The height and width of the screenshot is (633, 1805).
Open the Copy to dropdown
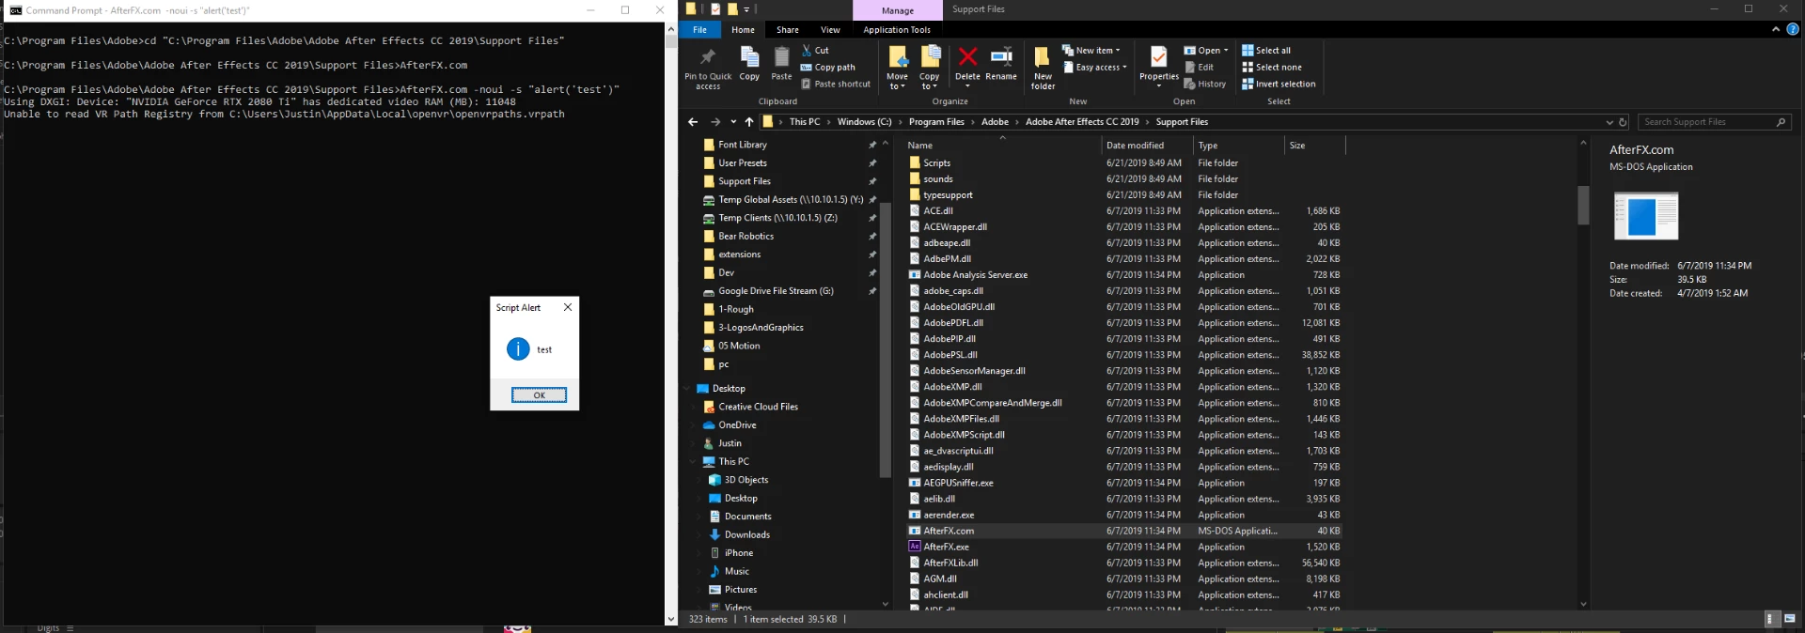click(929, 82)
